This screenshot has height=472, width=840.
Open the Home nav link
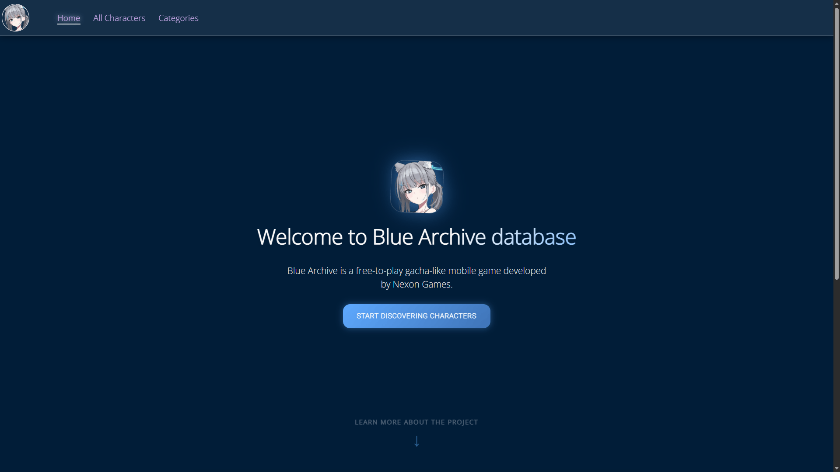coord(69,18)
